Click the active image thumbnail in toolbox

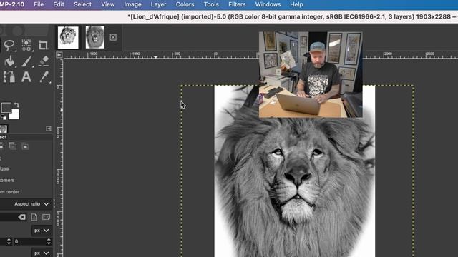pyautogui.click(x=4, y=128)
